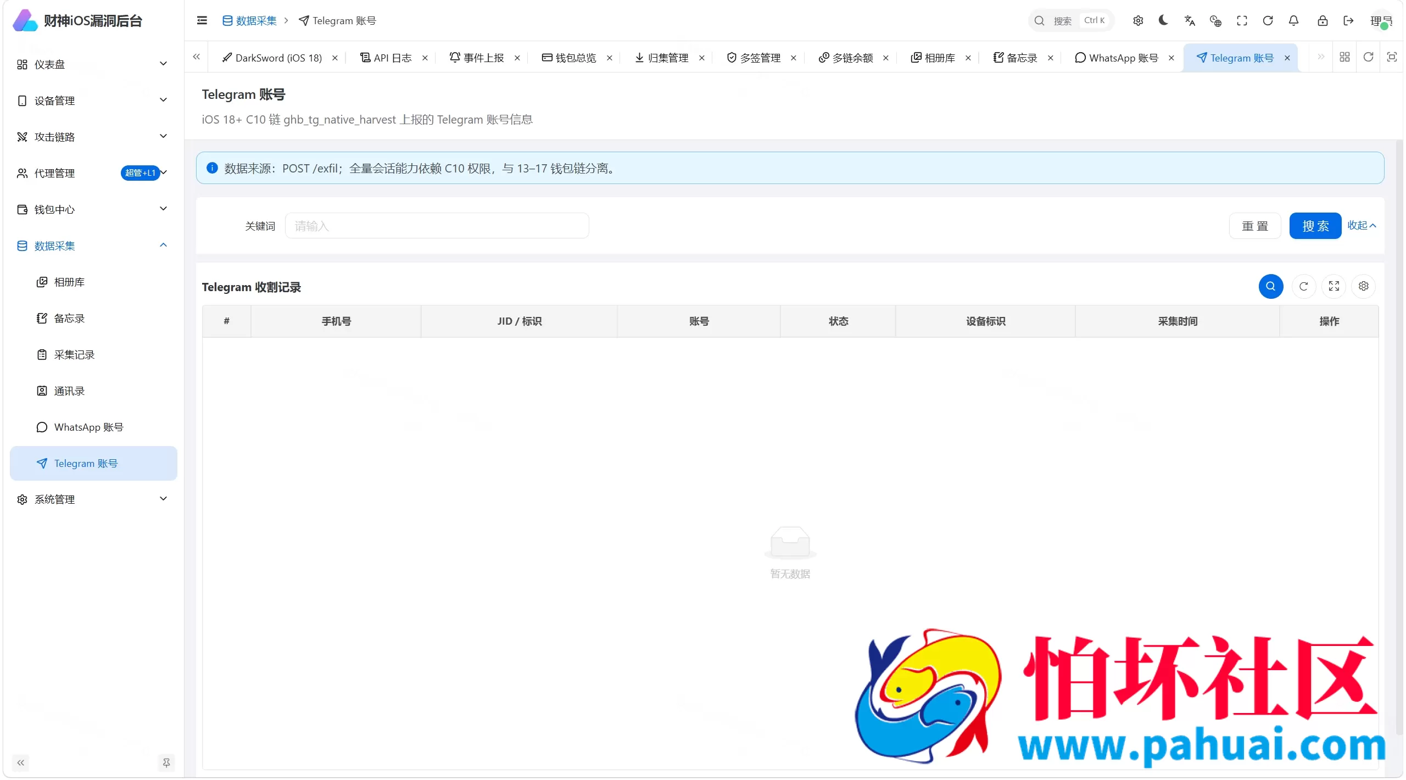Expand the 钱包中心 sidebar section
1406x780 pixels.
click(93, 209)
